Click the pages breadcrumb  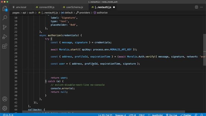[x=16, y=13]
